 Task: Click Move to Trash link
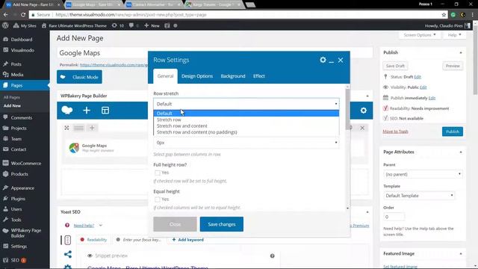click(x=395, y=132)
